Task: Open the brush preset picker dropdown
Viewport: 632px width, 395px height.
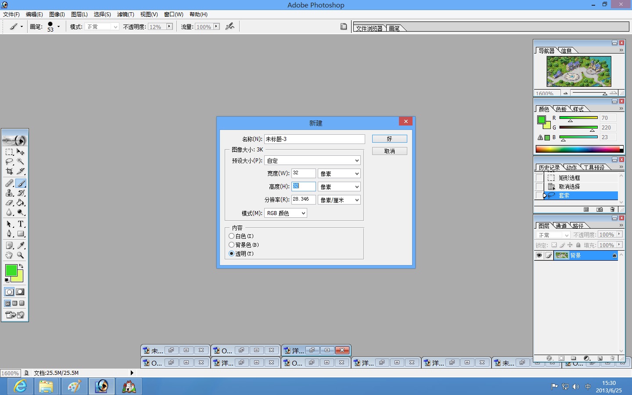Action: coord(58,26)
